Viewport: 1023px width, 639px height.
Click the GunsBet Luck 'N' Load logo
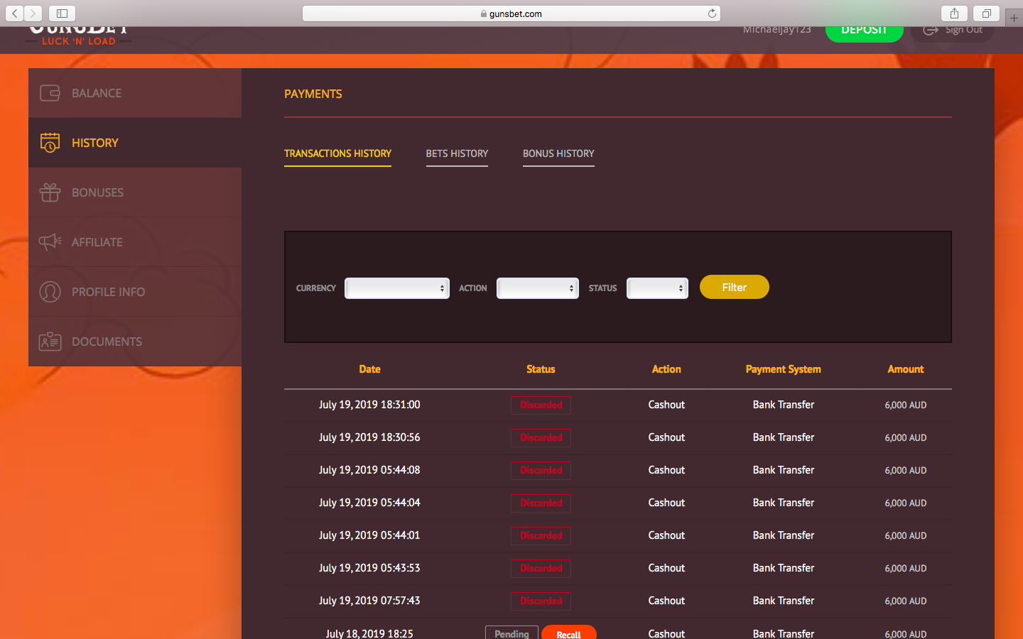79,37
